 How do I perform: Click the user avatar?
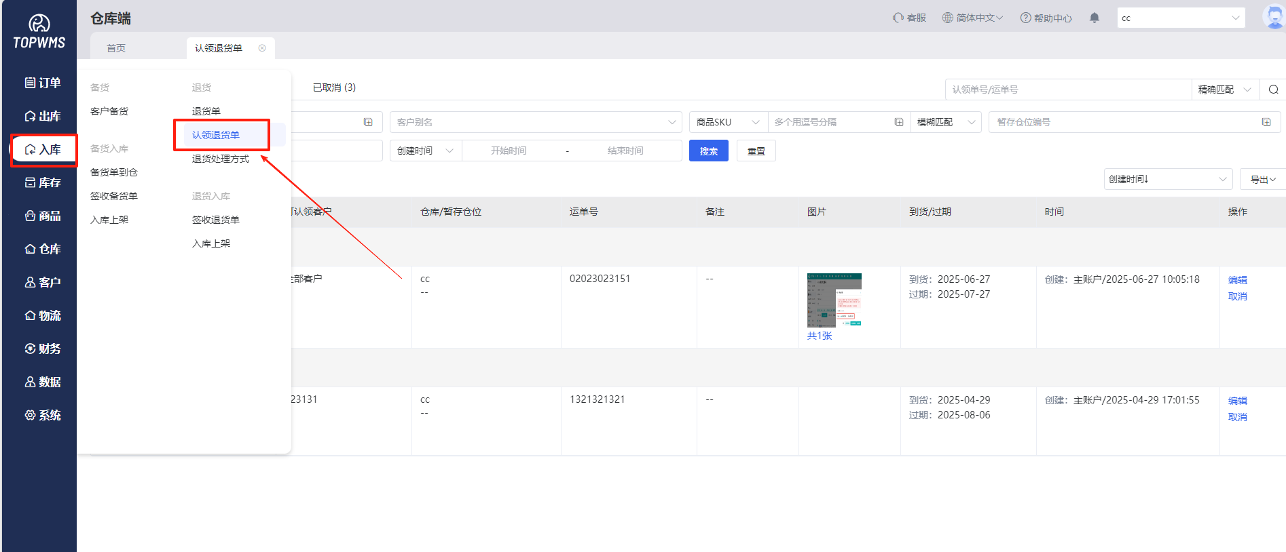1274,16
